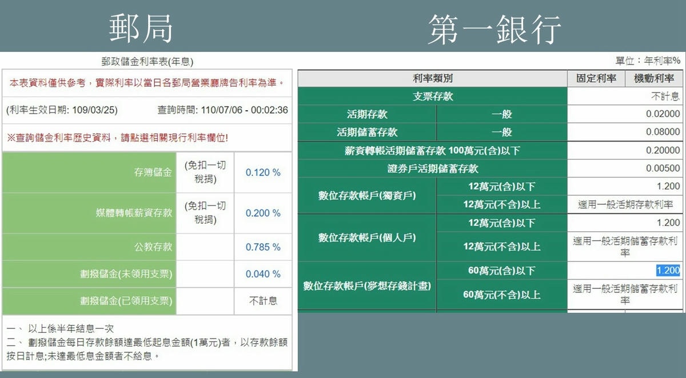Click the 公教存款 row label

(x=153, y=247)
